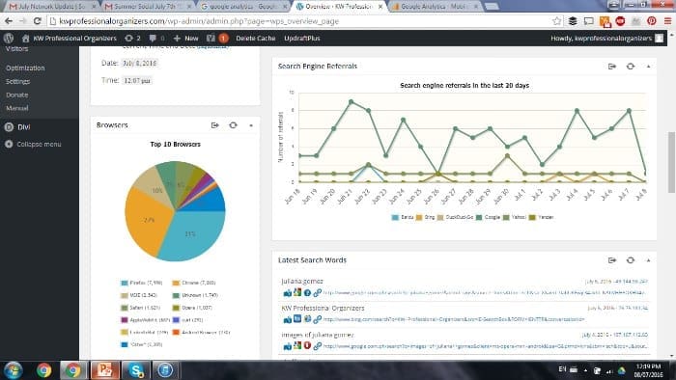Open the WordPress logo menu in admin bar
Viewport: 676px width, 380px height.
[9, 38]
